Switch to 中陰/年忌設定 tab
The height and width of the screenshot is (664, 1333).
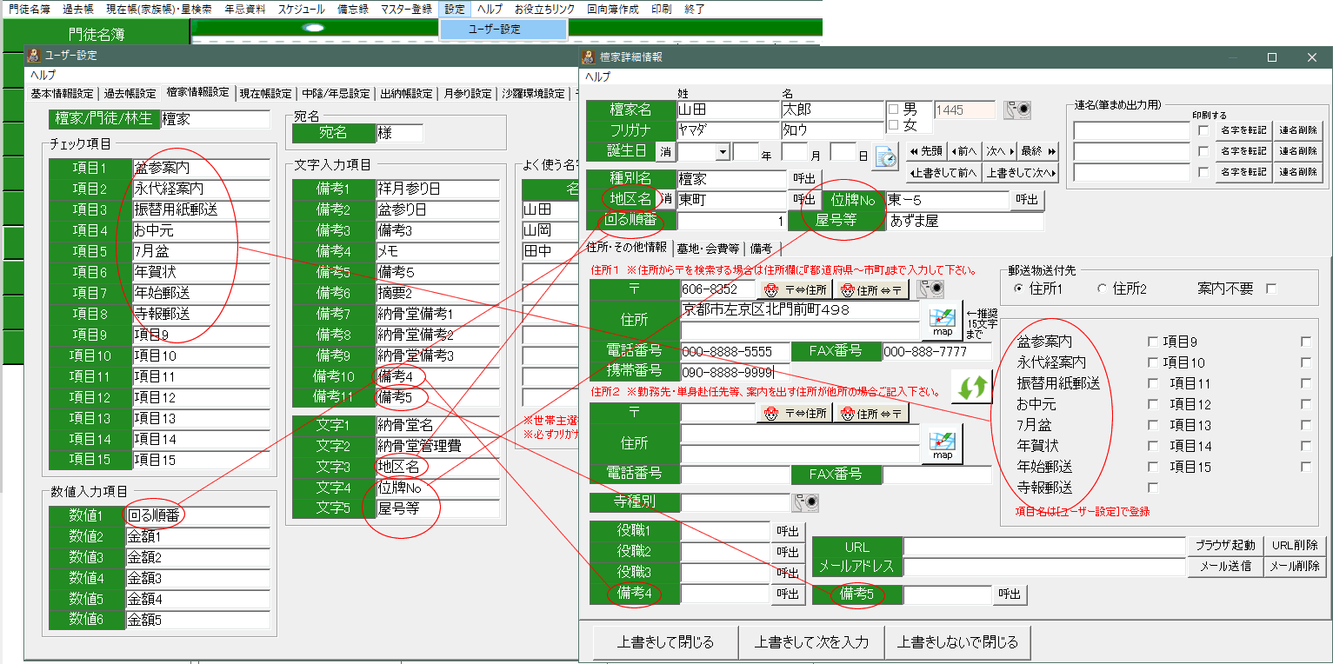(x=337, y=94)
